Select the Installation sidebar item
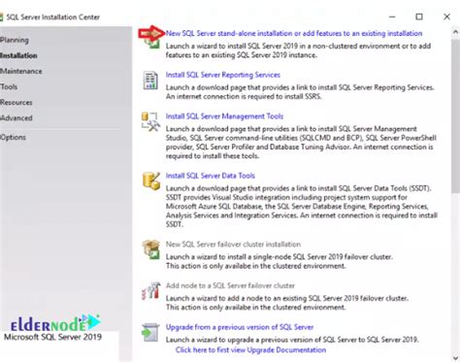 [18, 55]
